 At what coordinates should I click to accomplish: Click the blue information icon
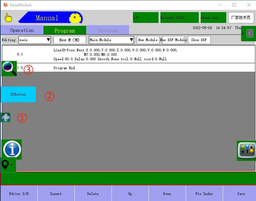(12, 149)
